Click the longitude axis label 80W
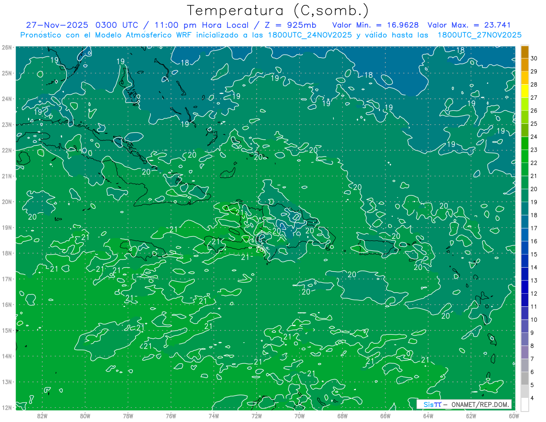 pyautogui.click(x=85, y=416)
